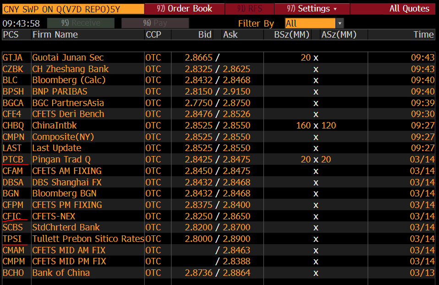439x285 pixels.
Task: Select the LAST code
Action: [x=12, y=148]
